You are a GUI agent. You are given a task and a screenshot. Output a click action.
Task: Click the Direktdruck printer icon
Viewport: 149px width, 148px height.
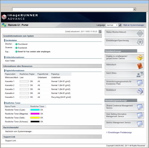(x=140, y=91)
